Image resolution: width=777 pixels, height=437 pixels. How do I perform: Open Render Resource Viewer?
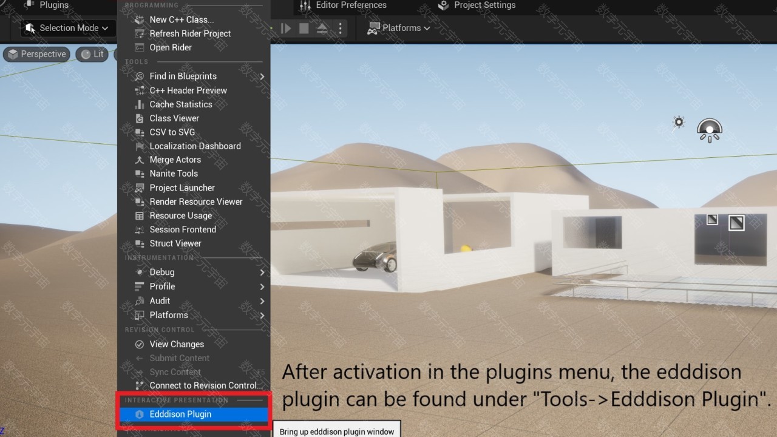[193, 202]
